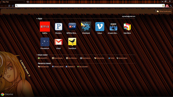Open a new tab with the plus button
Image resolution: width=173 pixels, height=97 pixels.
click(x=28, y=2)
